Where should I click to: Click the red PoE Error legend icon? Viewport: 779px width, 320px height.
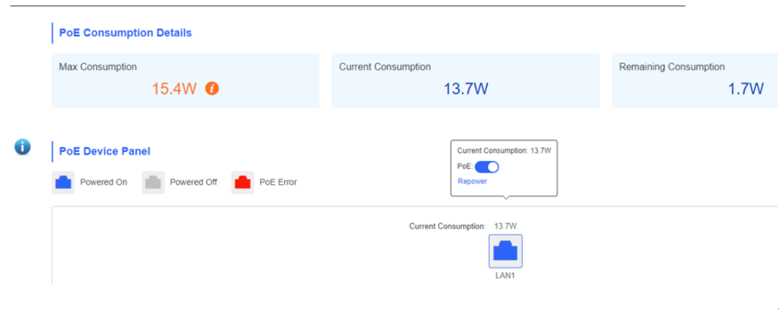point(242,182)
